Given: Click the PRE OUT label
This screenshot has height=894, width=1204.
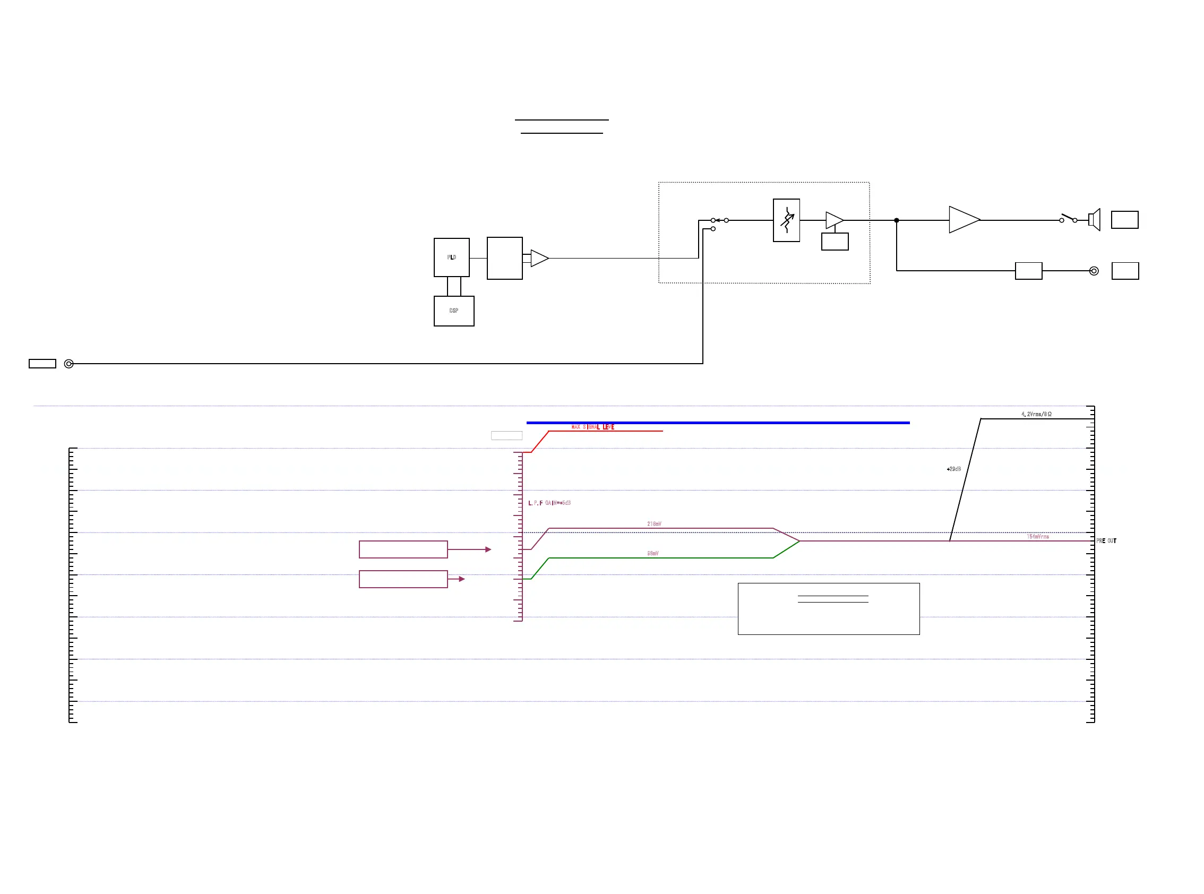Looking at the screenshot, I should coord(1106,540).
